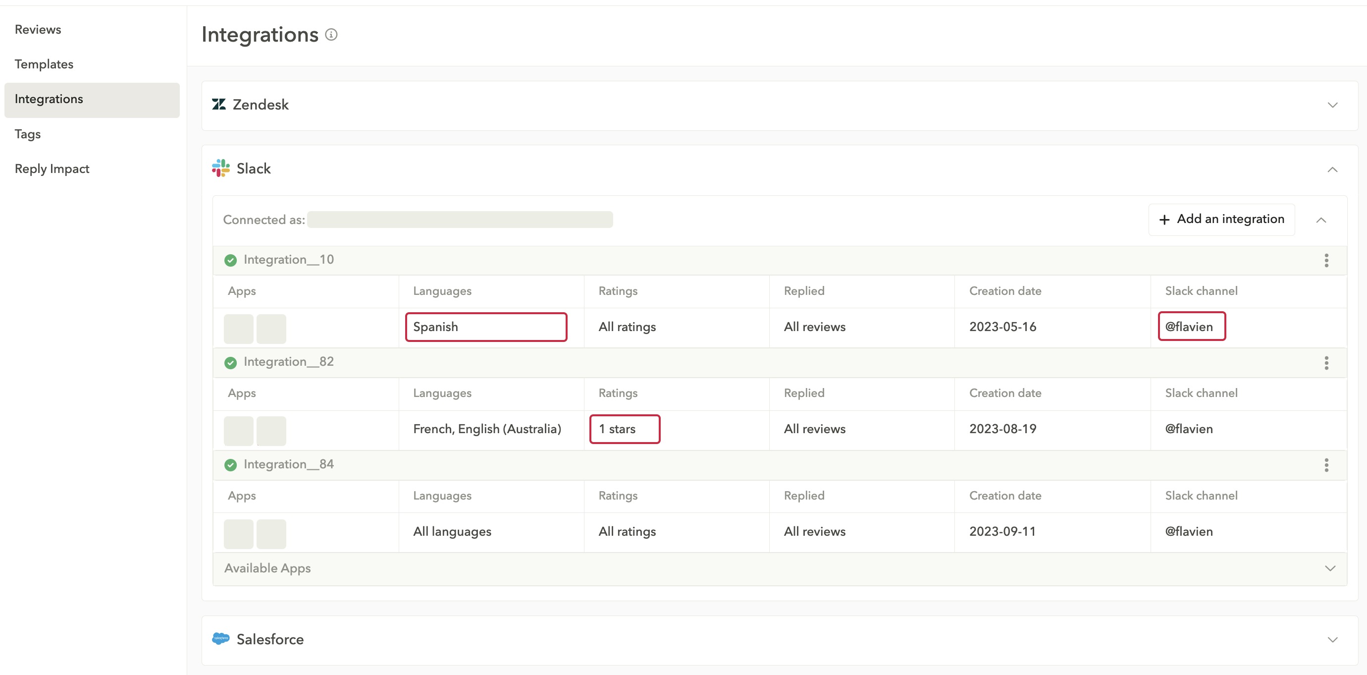
Task: Open the three-dot menu for Integration__82
Action: click(x=1327, y=363)
